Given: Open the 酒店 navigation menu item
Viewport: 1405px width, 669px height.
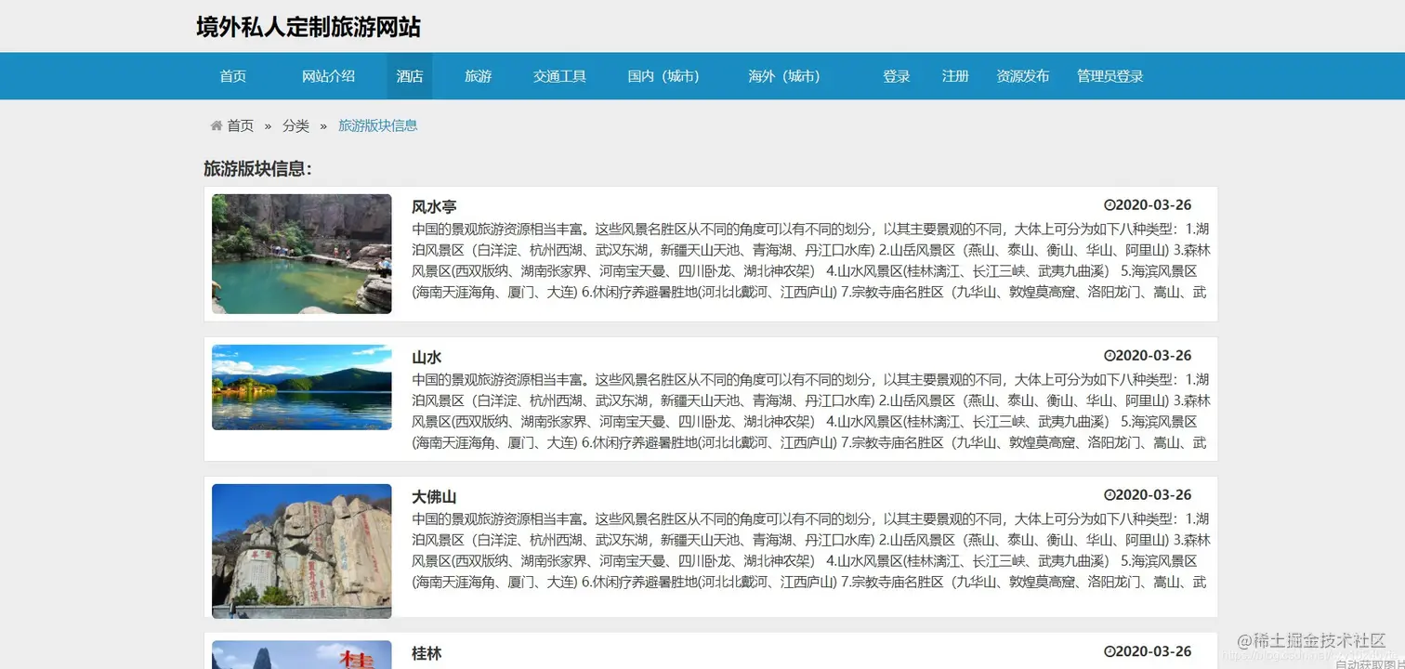Looking at the screenshot, I should click(x=409, y=76).
